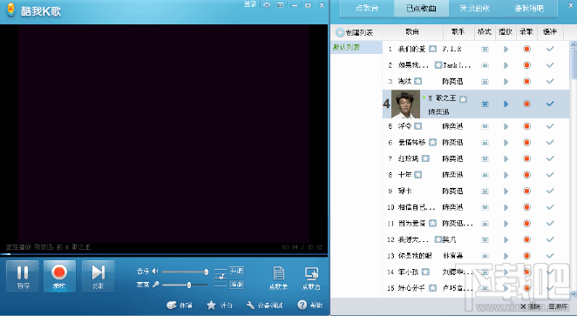Viewport: 577px width, 316px height.
Task: Record song 13 你是我的眼
Action: pyautogui.click(x=527, y=256)
